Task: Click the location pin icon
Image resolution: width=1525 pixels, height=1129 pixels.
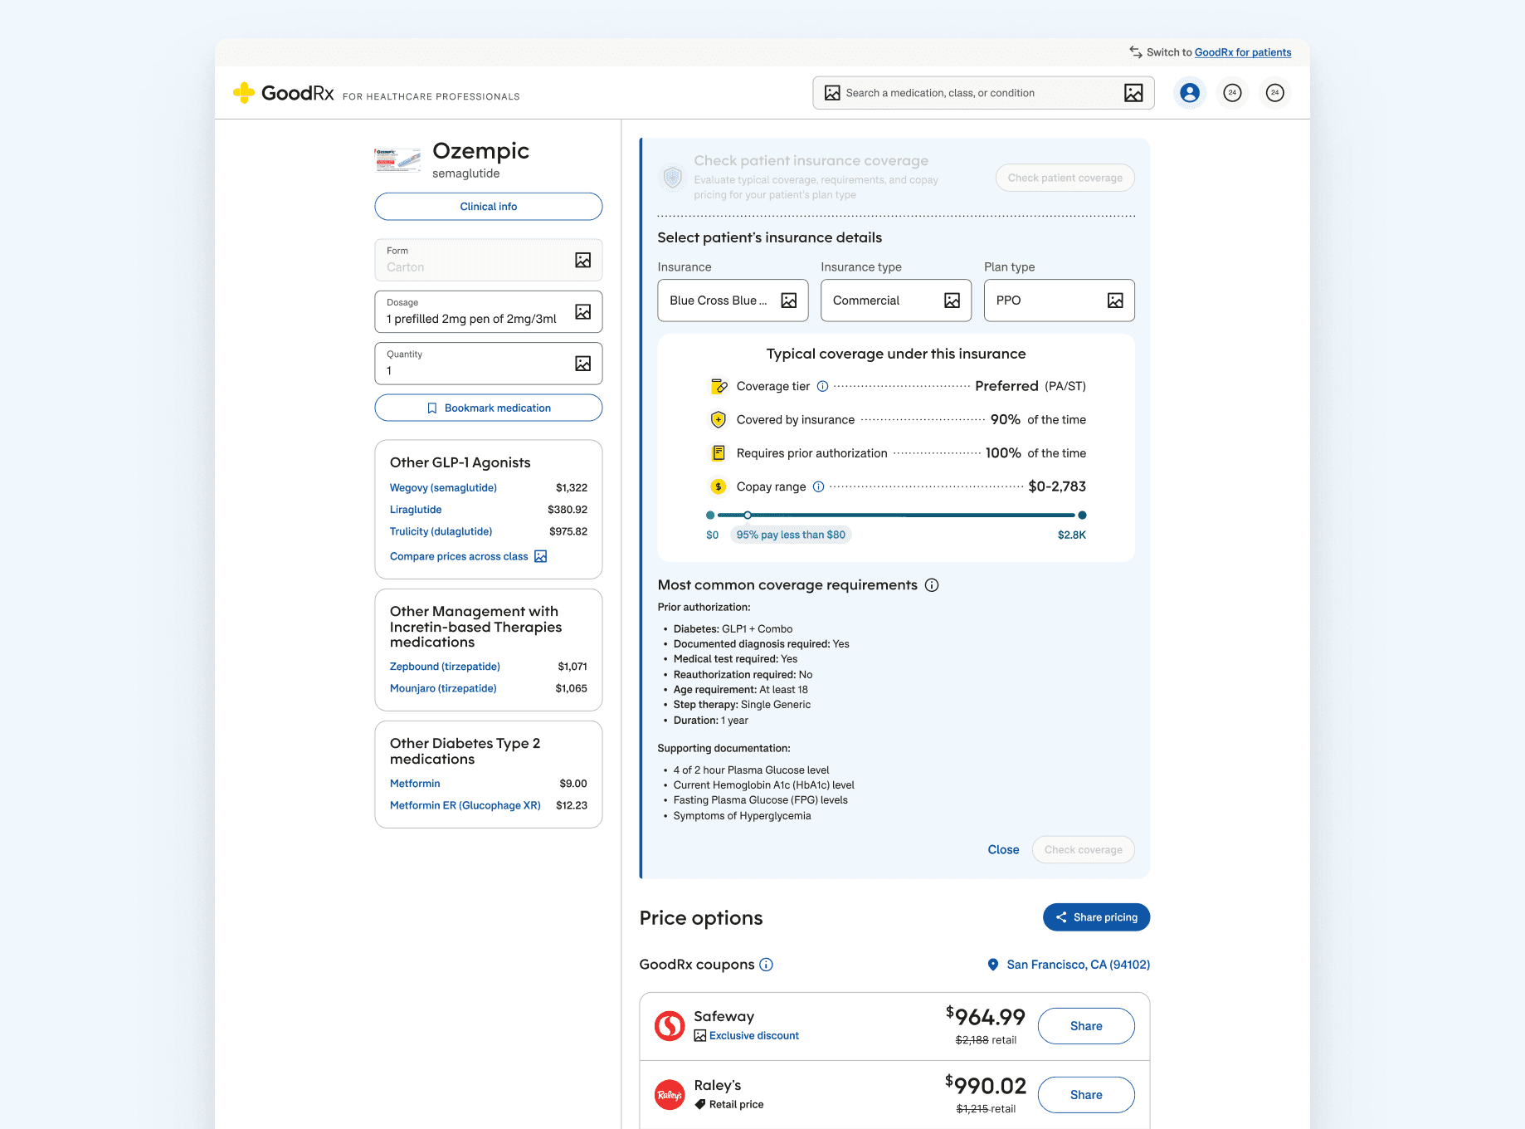Action: point(993,965)
